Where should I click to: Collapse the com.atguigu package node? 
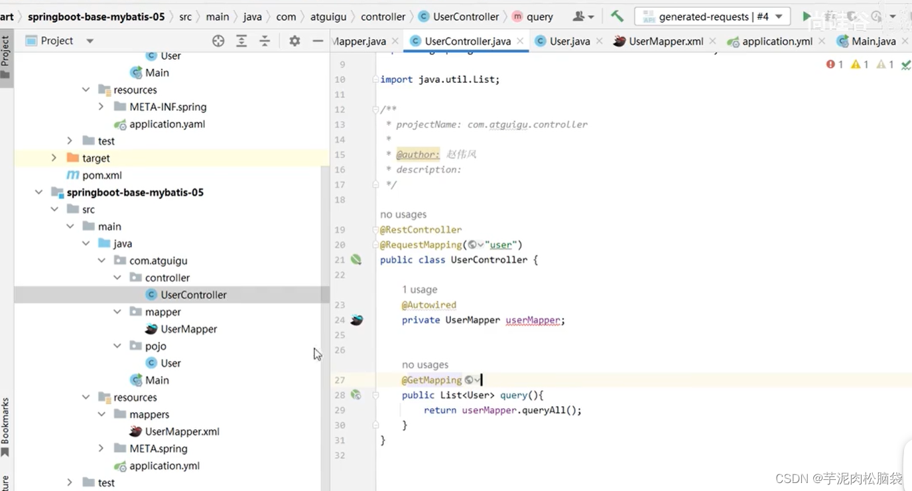[101, 261]
